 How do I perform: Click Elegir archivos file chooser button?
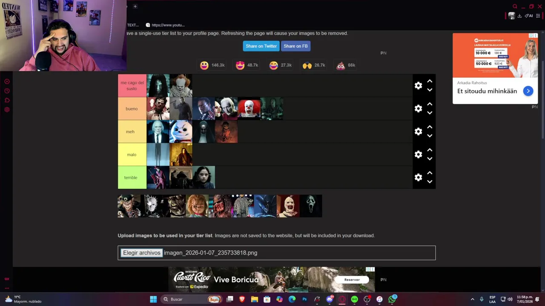pos(142,253)
